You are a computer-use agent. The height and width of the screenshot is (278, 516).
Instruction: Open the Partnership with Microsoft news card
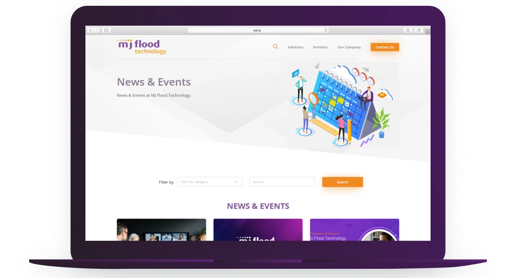click(354, 230)
